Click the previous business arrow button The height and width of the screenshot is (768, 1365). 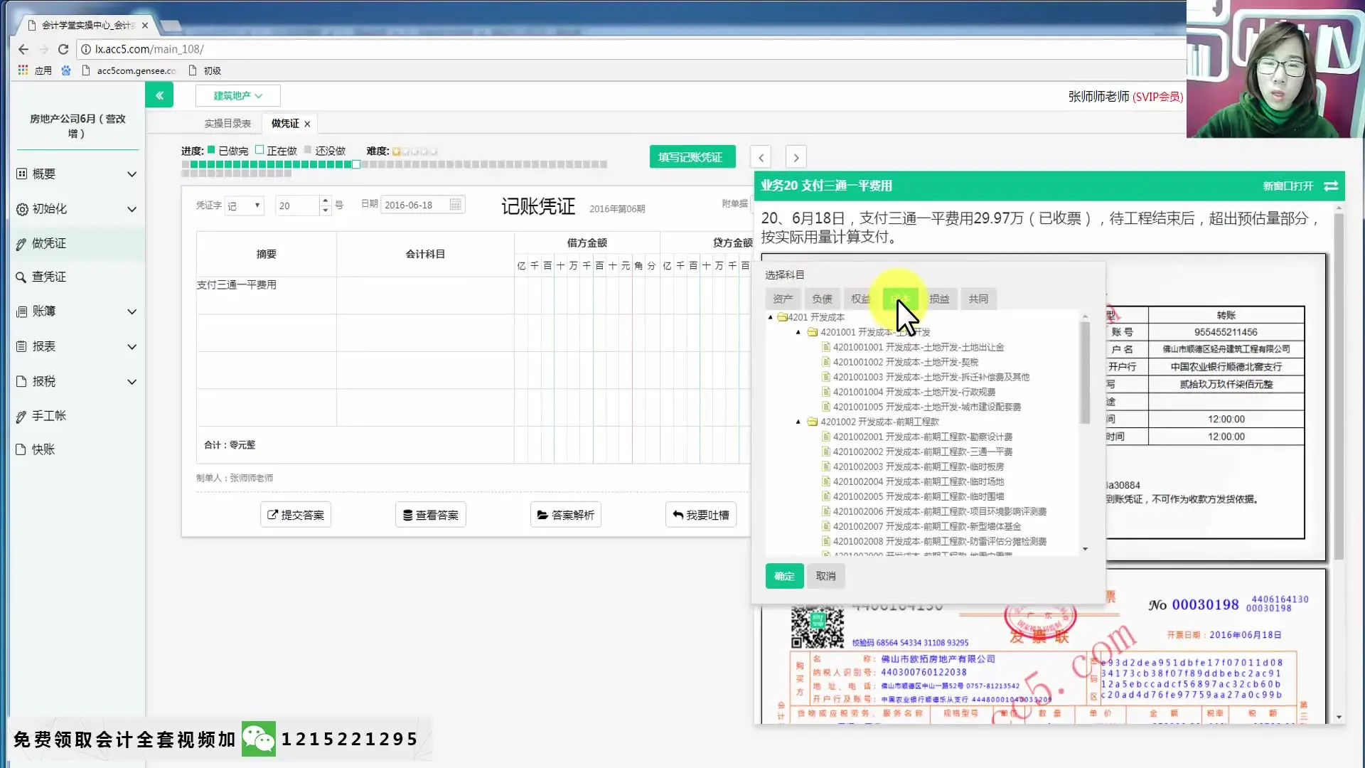pos(761,157)
